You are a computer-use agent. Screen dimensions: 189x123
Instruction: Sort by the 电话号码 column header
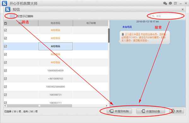pos(55,23)
